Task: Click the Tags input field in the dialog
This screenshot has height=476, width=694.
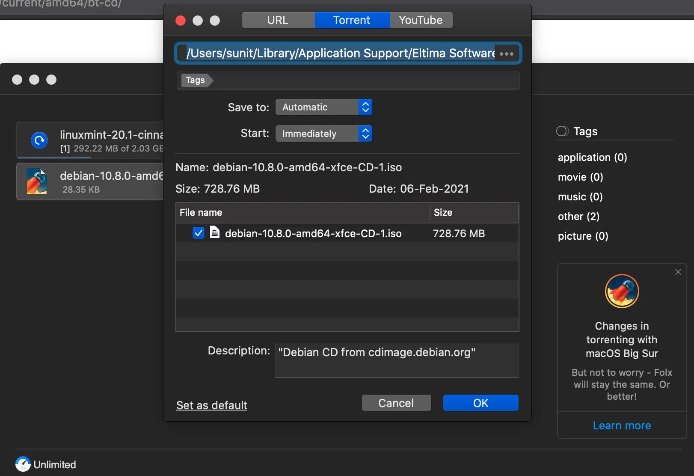Action: coord(348,80)
